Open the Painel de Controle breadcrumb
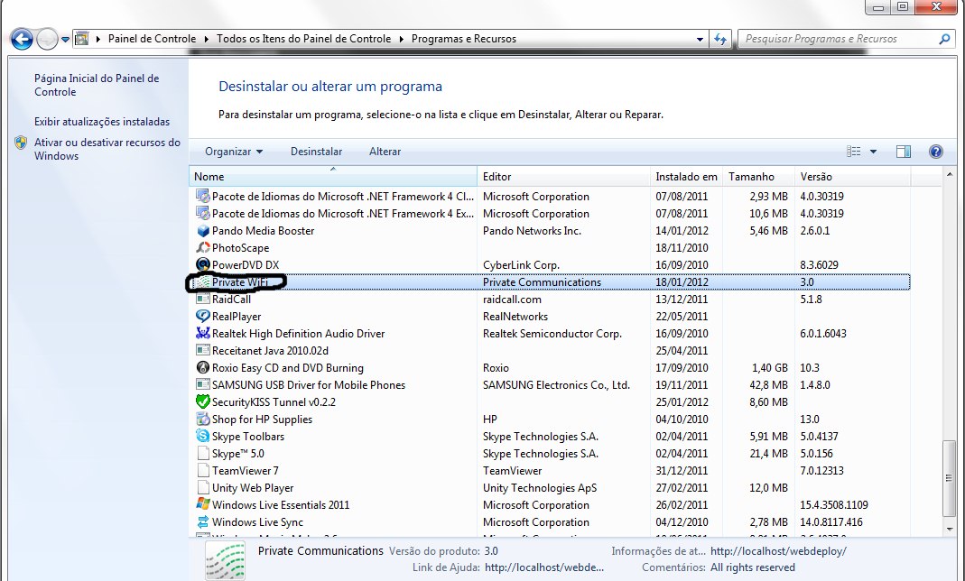The width and height of the screenshot is (965, 581). pos(152,39)
